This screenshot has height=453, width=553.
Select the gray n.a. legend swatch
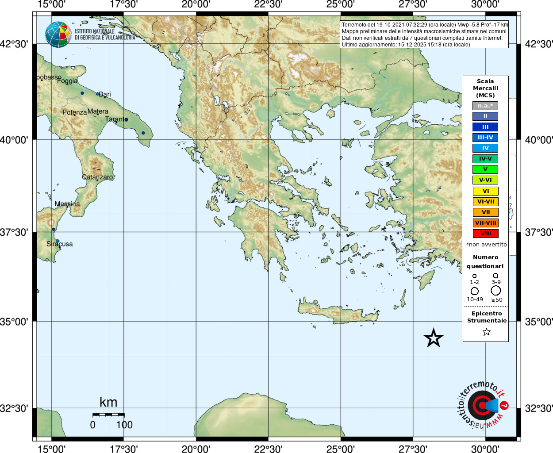485,106
